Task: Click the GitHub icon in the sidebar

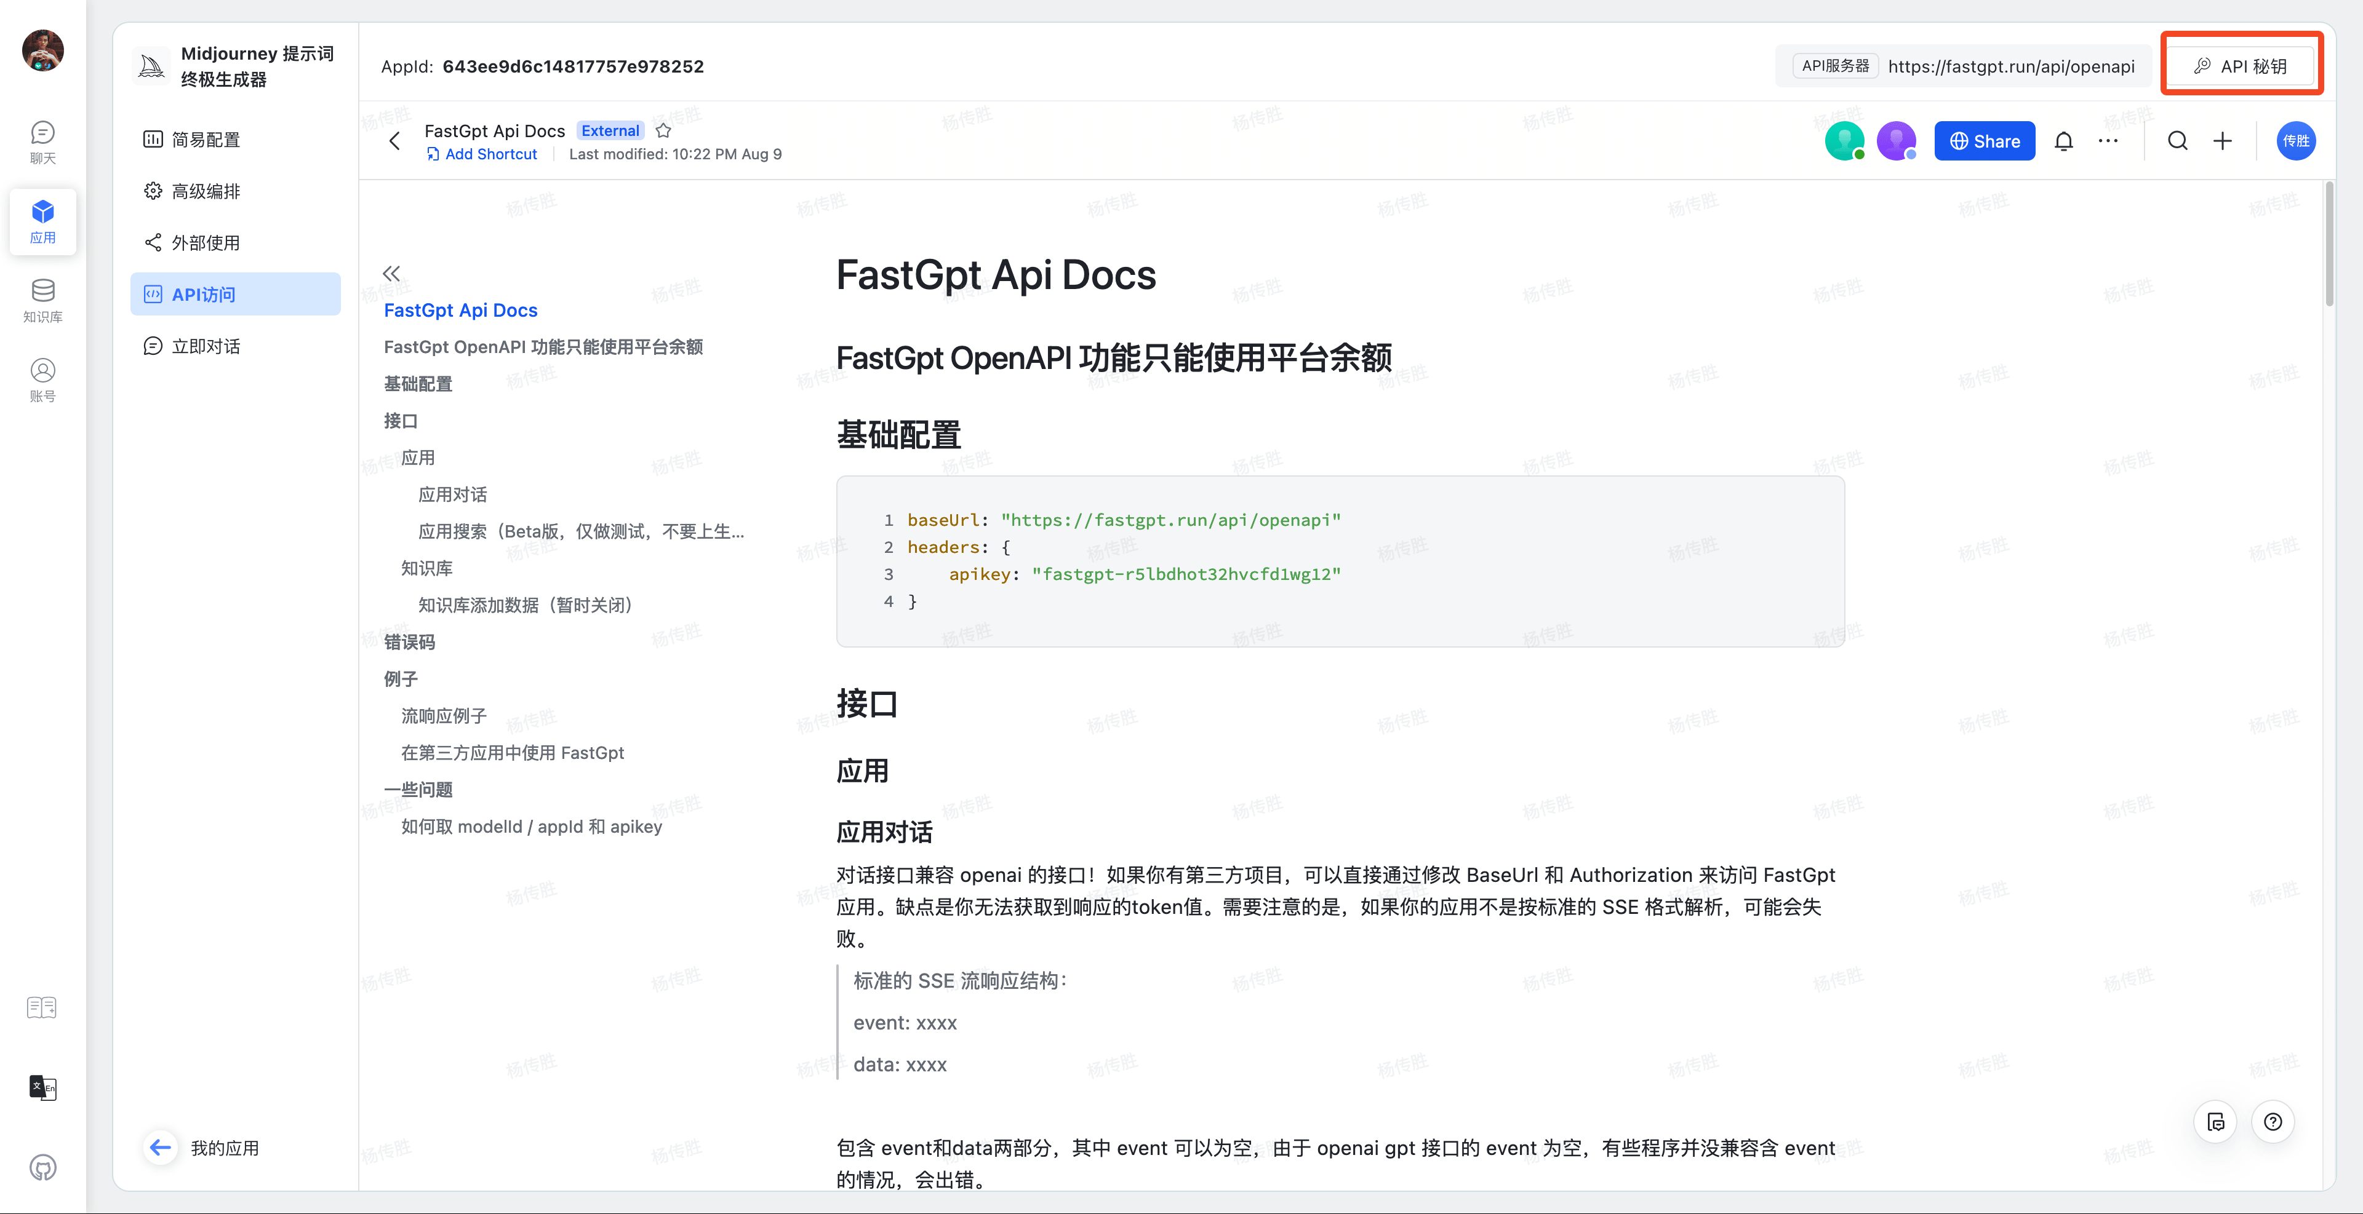Action: [x=42, y=1167]
